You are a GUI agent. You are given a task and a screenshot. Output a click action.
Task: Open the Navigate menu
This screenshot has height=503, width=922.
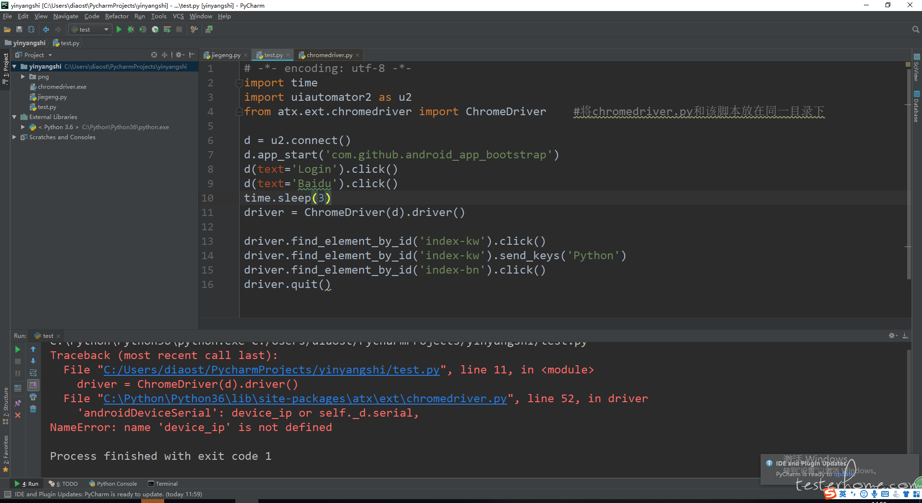tap(66, 16)
